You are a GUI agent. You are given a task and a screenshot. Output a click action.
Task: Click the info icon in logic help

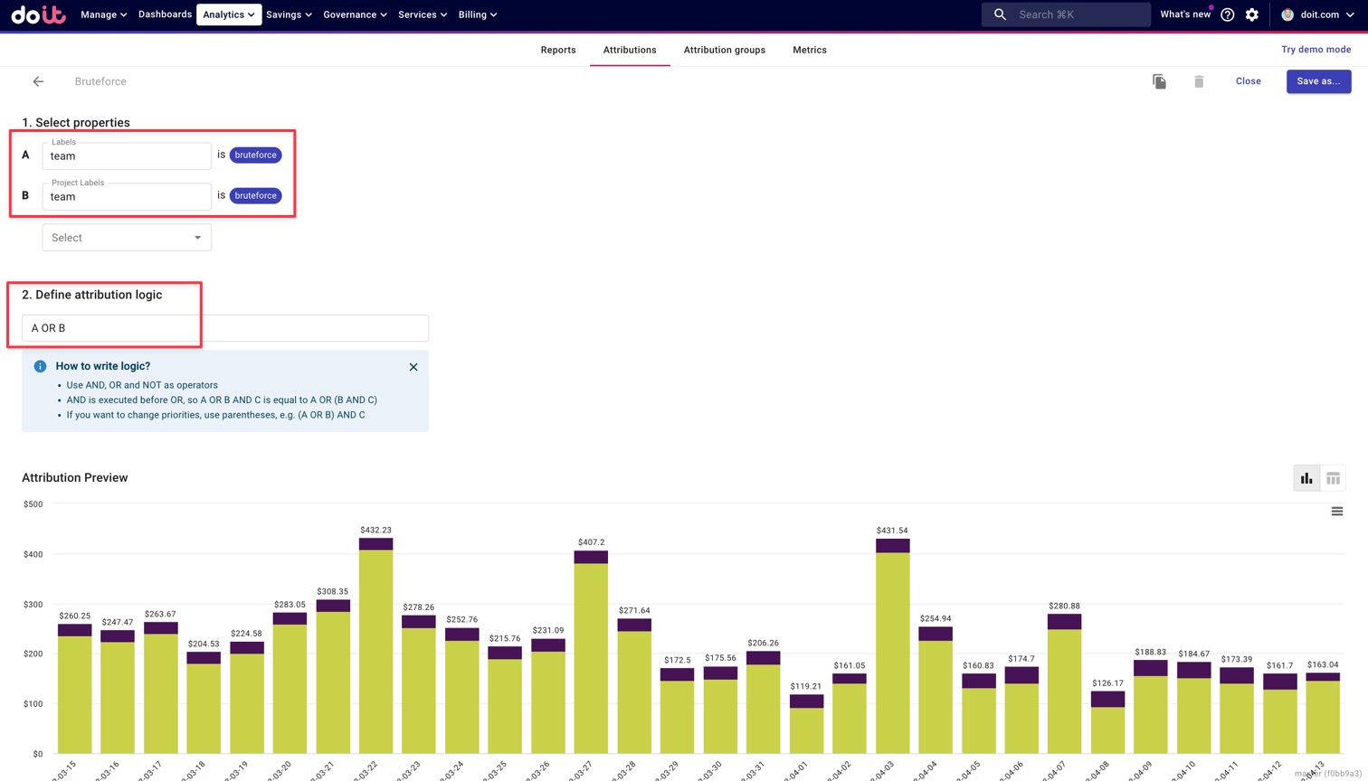pyautogui.click(x=40, y=366)
